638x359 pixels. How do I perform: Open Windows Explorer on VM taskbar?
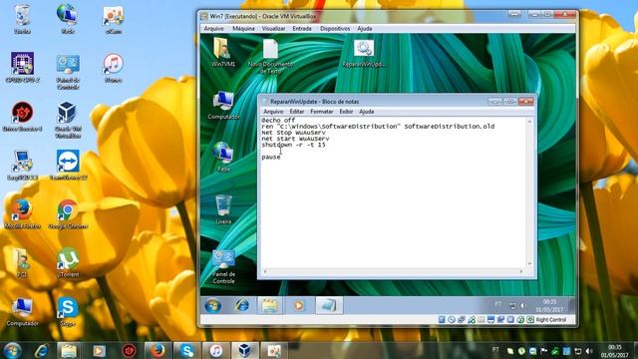click(x=269, y=305)
